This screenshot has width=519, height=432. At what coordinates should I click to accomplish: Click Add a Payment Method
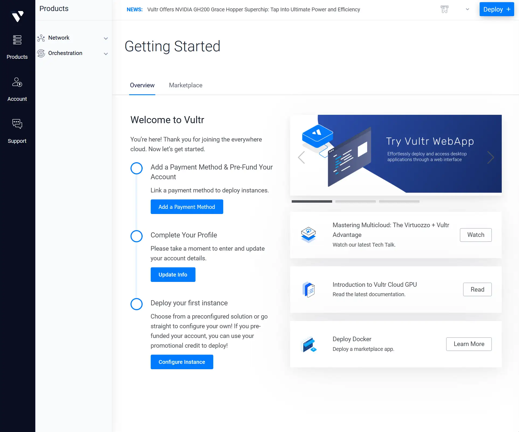pyautogui.click(x=187, y=207)
